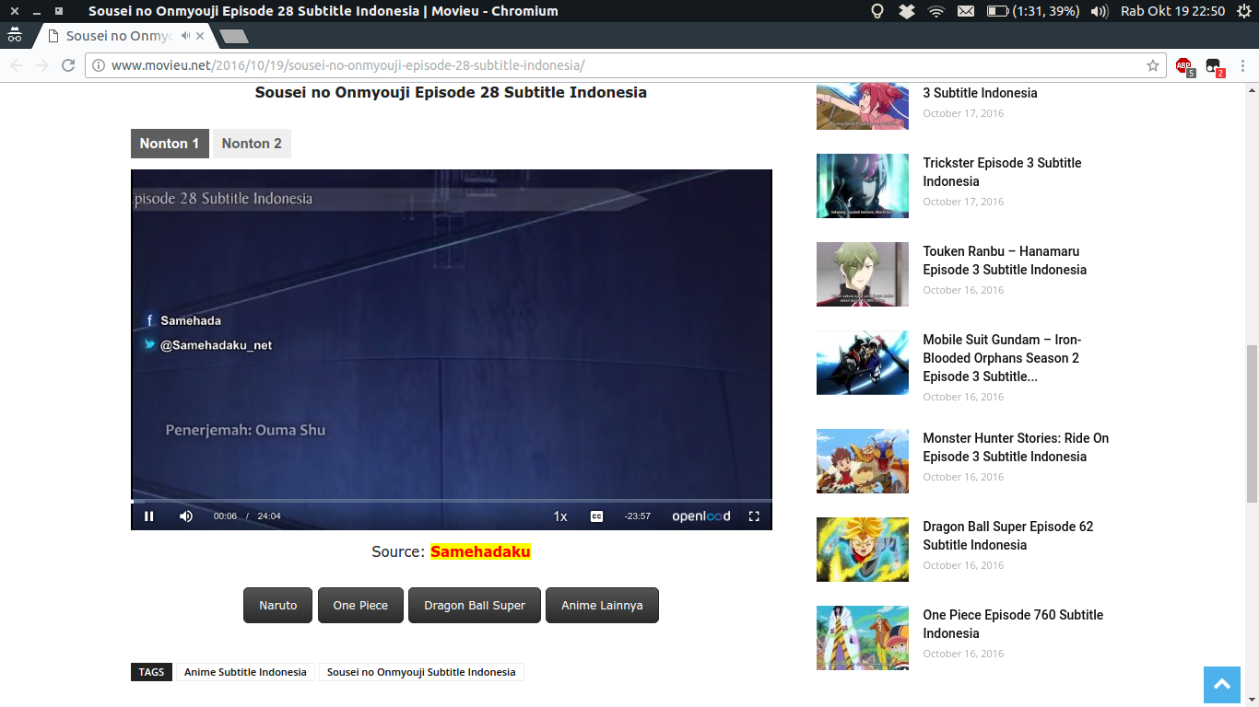The image size is (1259, 707).
Task: Switch to Nonton 2 tab
Action: tap(252, 144)
